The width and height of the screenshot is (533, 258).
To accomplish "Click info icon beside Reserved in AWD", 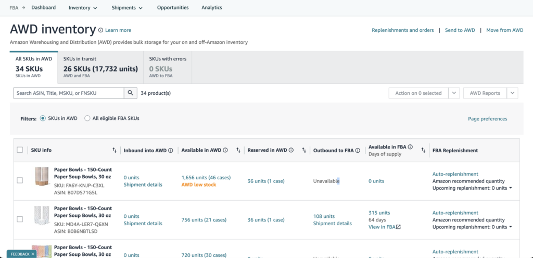I will click(291, 150).
